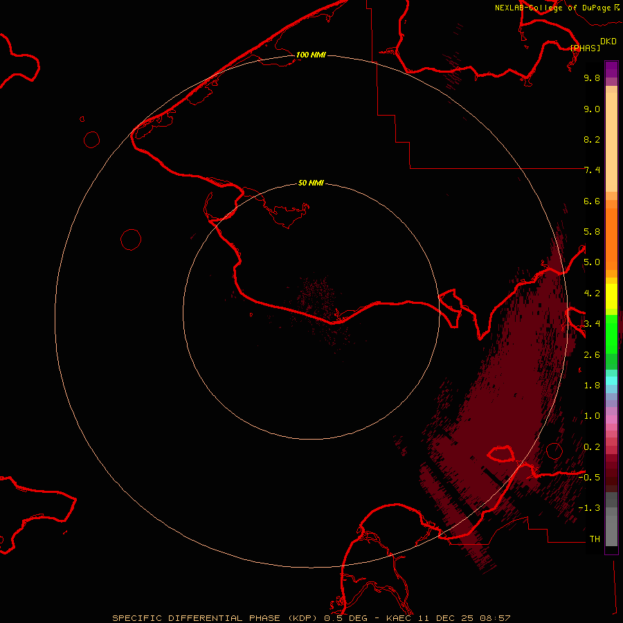Click the 9.8 scale value label

point(591,78)
